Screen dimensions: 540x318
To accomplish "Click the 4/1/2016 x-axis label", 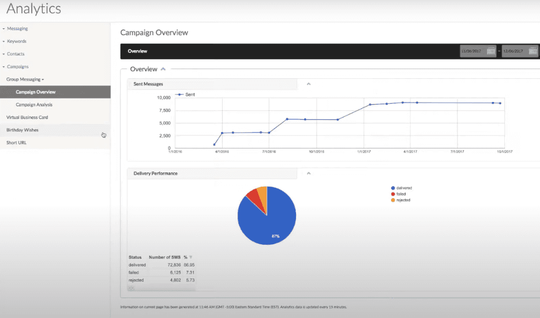I will [x=222, y=152].
